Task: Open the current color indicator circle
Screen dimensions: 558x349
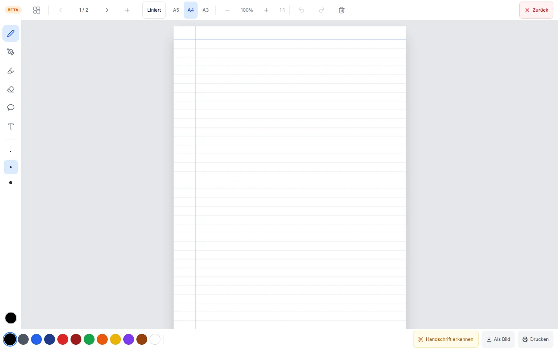Action: pos(11,318)
